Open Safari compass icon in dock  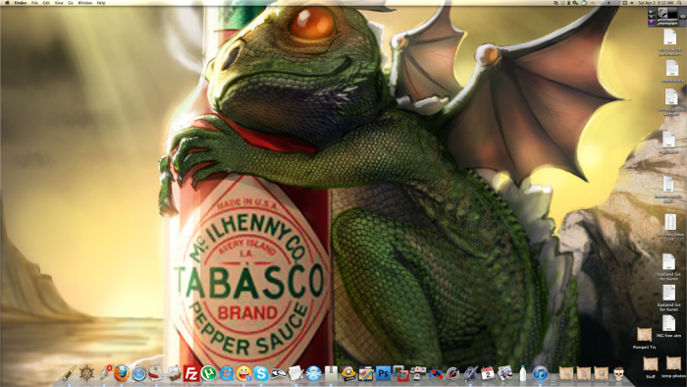tap(139, 374)
